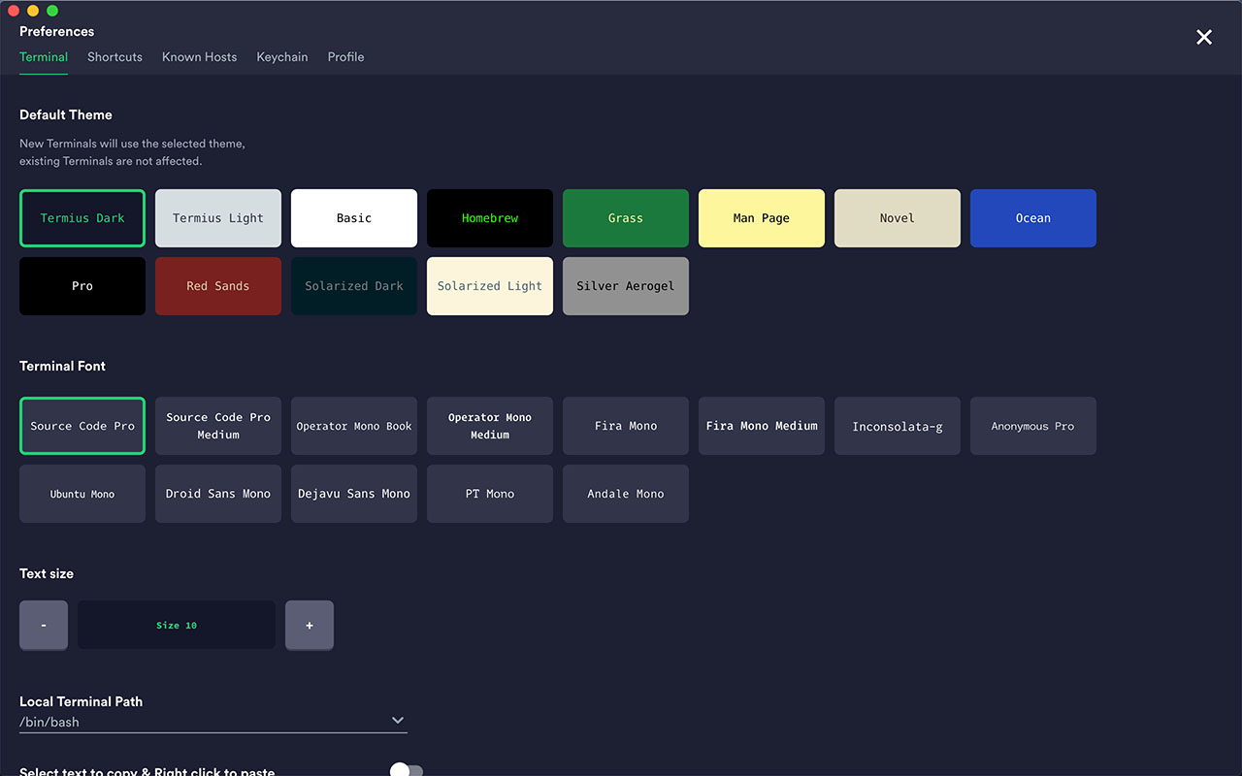Select the Ubuntu Mono font
The height and width of the screenshot is (776, 1242).
82,494
